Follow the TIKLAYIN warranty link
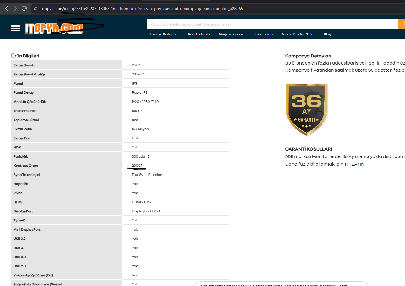This screenshot has width=405, height=286. point(354,164)
